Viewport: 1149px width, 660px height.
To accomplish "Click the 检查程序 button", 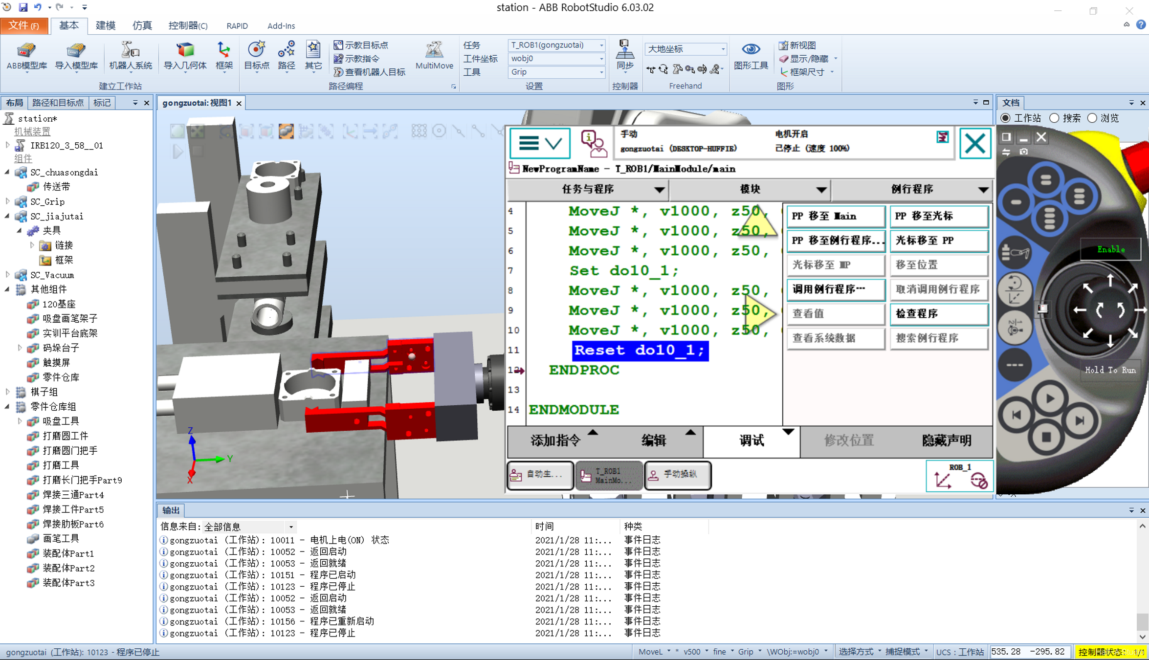I will pyautogui.click(x=938, y=314).
